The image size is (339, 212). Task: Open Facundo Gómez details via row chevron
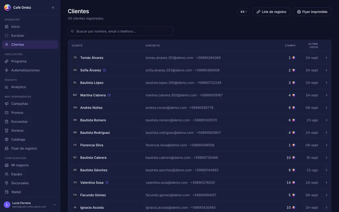326,195
